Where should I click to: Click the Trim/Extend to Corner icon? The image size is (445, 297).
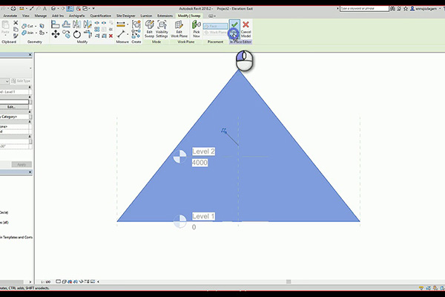pyautogui.click(x=88, y=34)
